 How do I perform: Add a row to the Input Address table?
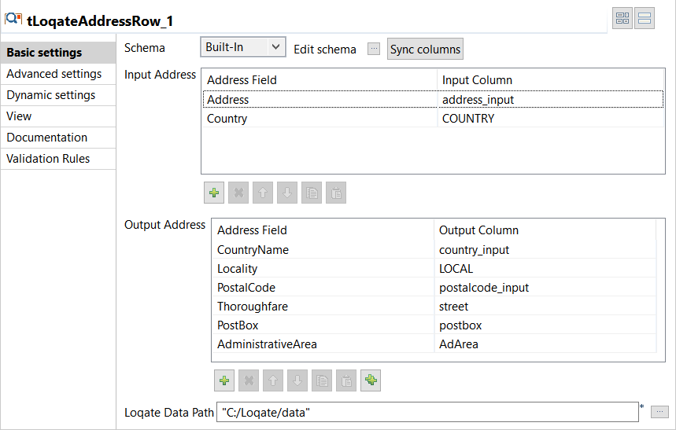214,193
